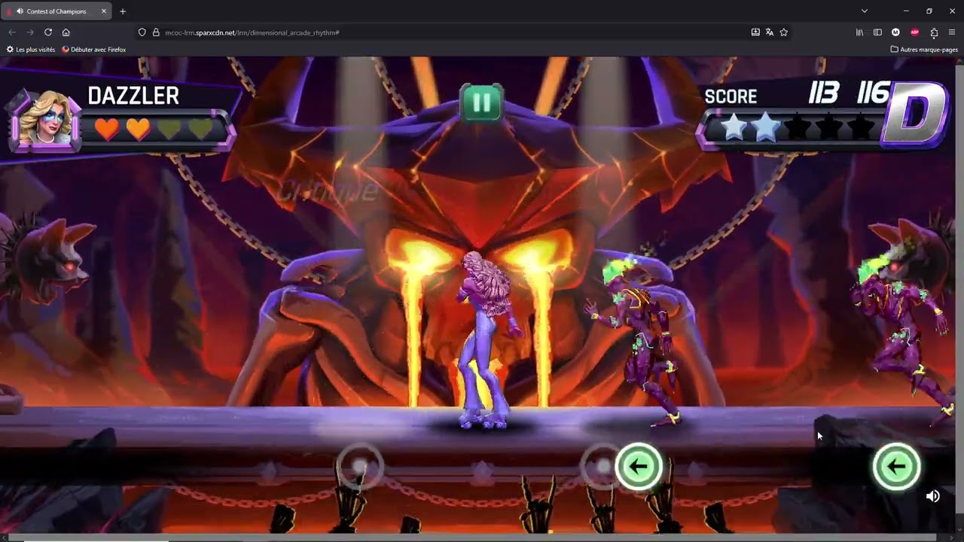Mute the tab via speaker icon
The height and width of the screenshot is (542, 964).
[x=19, y=11]
